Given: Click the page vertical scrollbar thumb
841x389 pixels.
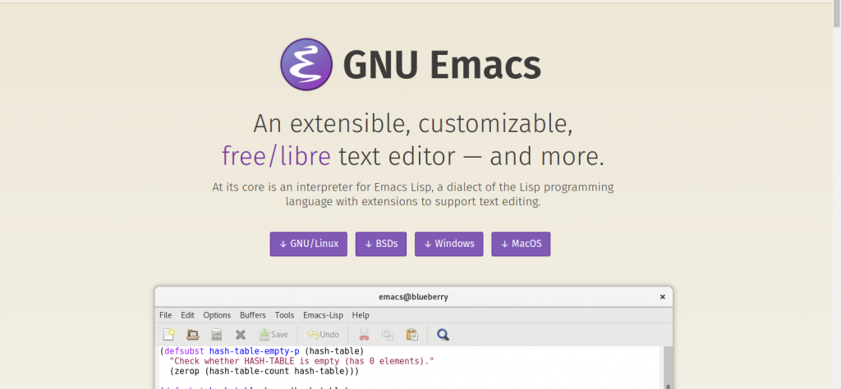Looking at the screenshot, I should pyautogui.click(x=837, y=14).
